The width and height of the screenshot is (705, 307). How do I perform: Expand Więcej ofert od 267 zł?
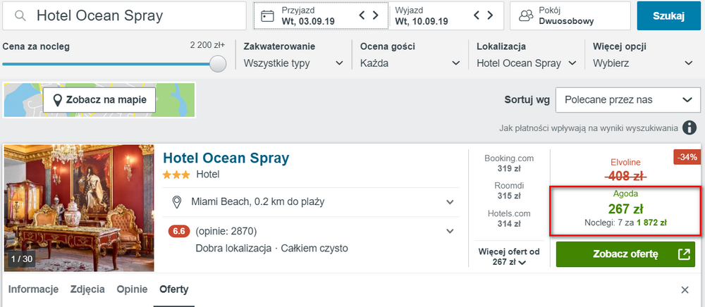pos(509,257)
